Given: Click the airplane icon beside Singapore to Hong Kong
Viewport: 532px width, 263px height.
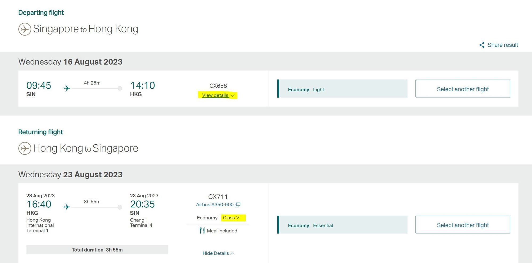Looking at the screenshot, I should [25, 29].
